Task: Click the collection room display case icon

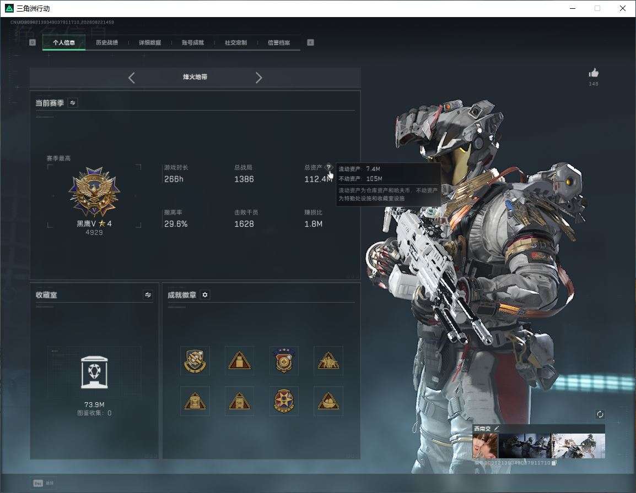Action: (94, 372)
